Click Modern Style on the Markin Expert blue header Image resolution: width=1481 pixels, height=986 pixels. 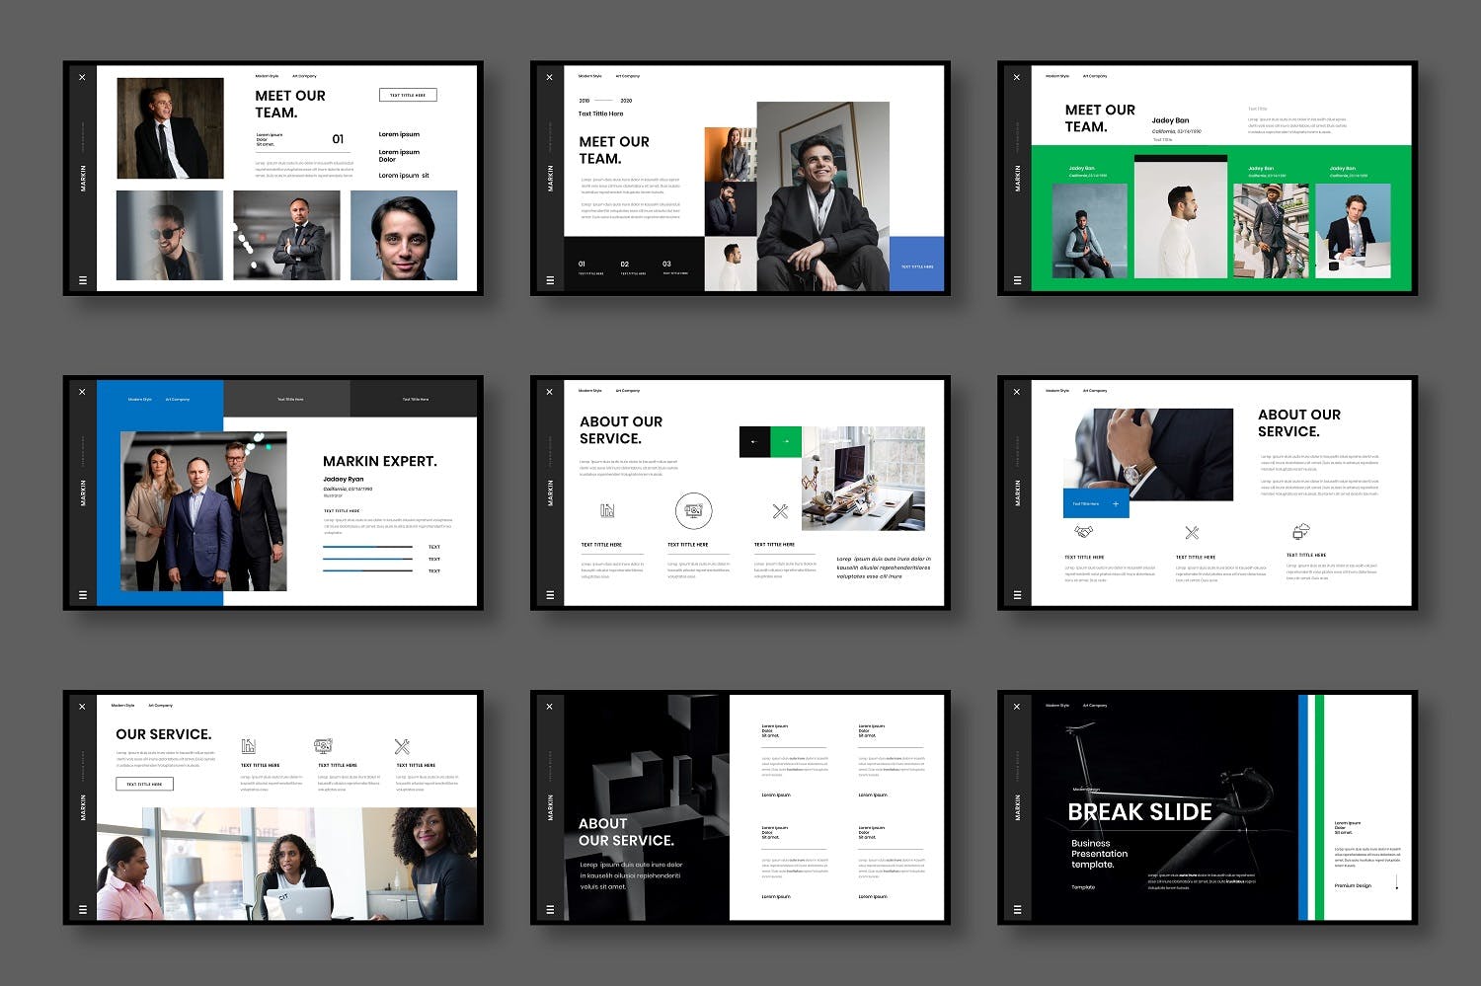click(140, 400)
